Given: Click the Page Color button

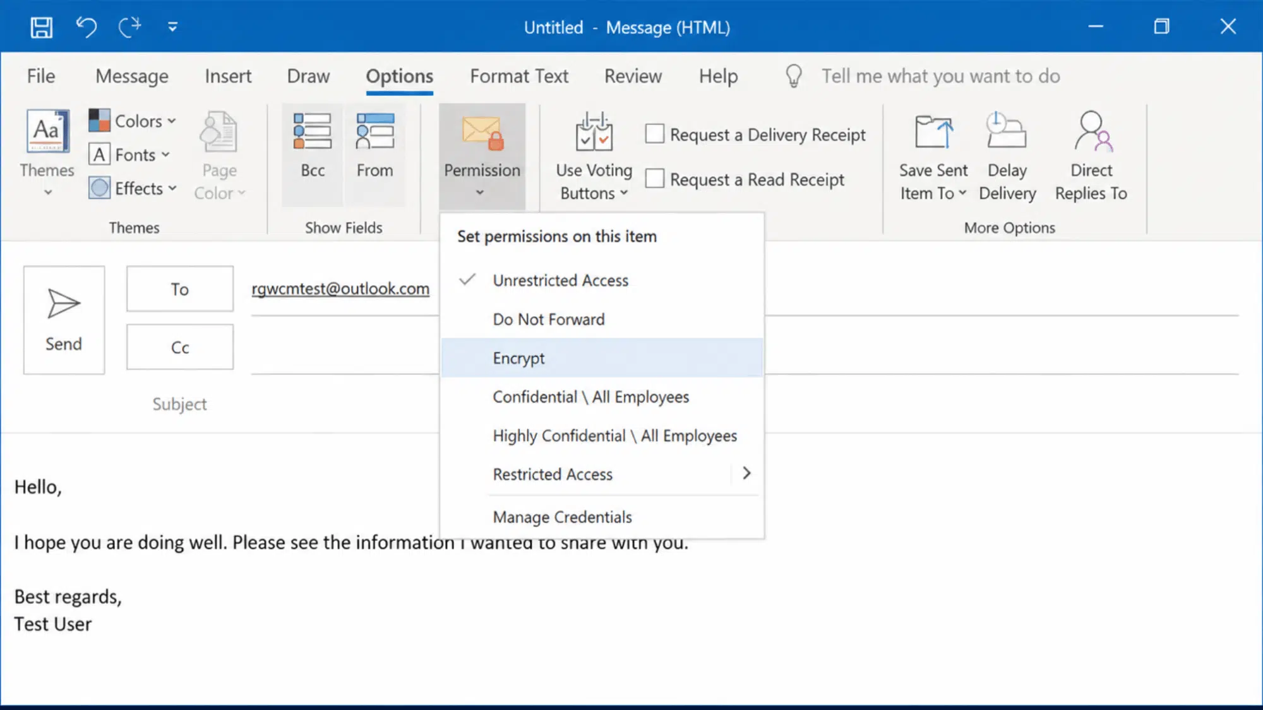Looking at the screenshot, I should (x=219, y=155).
